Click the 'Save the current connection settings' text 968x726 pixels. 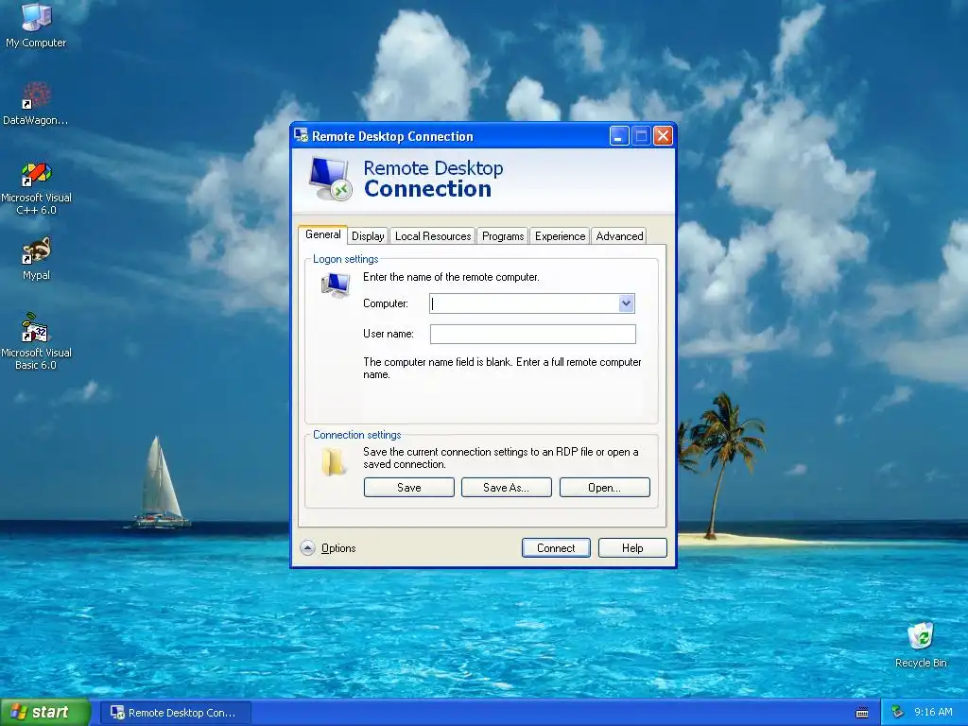point(501,458)
